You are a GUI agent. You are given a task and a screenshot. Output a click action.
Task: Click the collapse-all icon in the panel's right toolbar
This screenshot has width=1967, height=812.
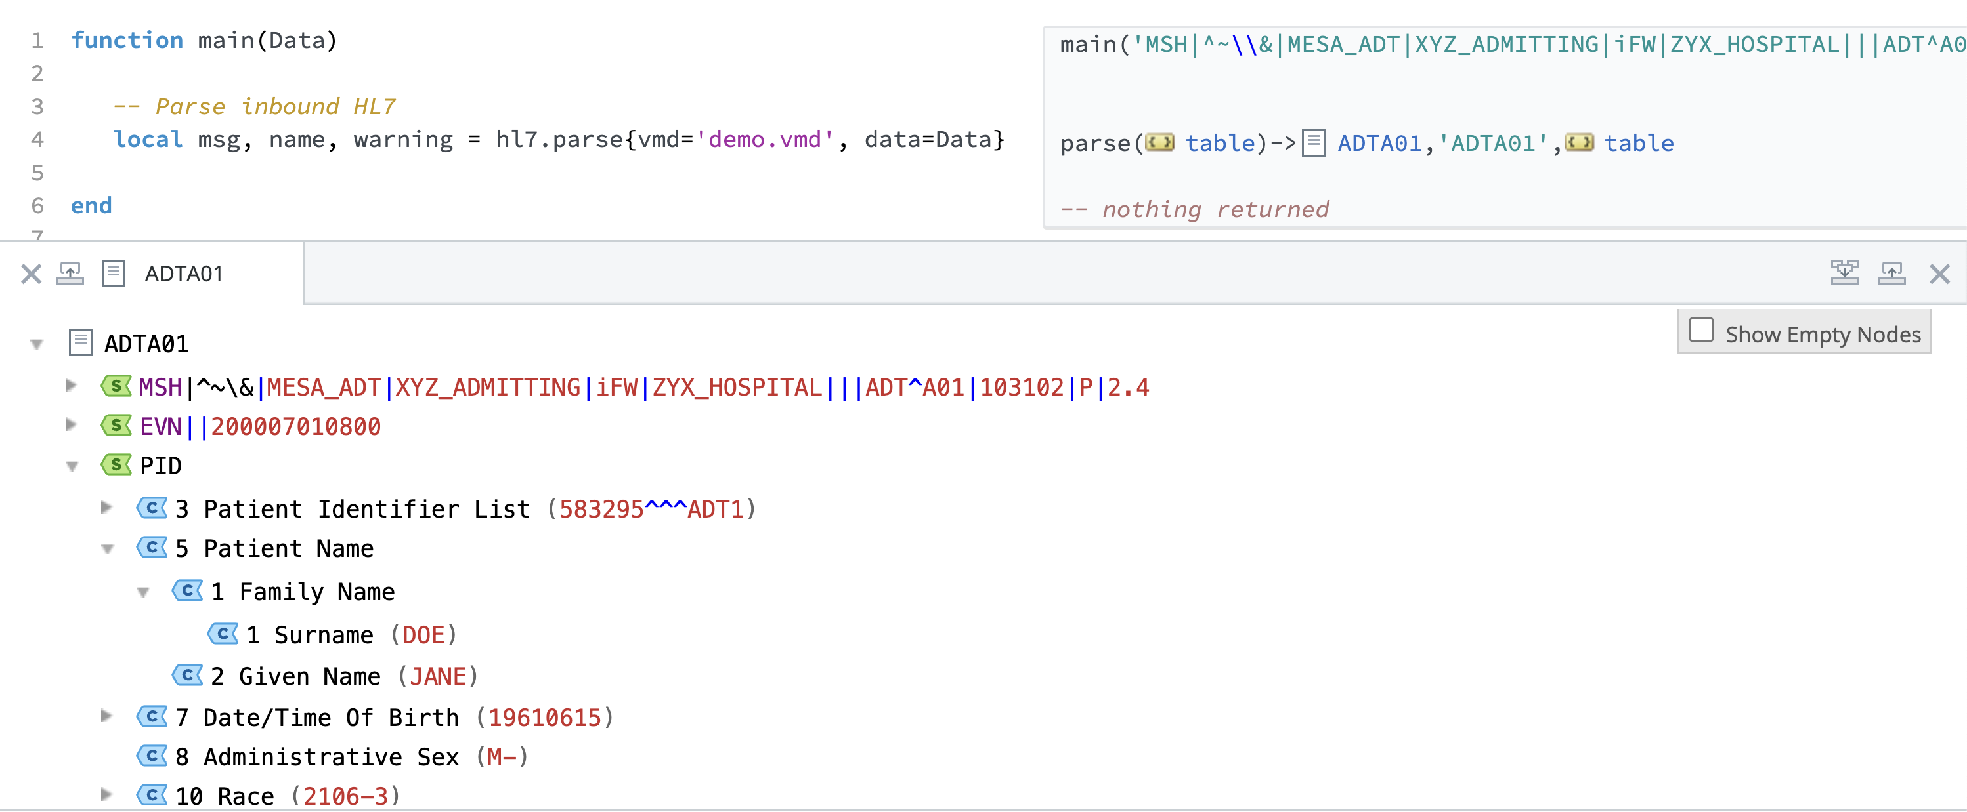1844,272
